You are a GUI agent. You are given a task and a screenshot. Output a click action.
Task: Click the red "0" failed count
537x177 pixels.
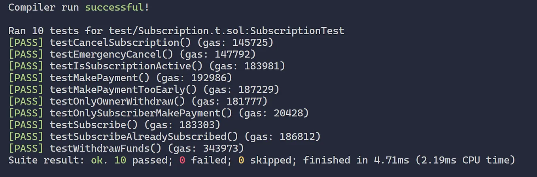point(182,160)
